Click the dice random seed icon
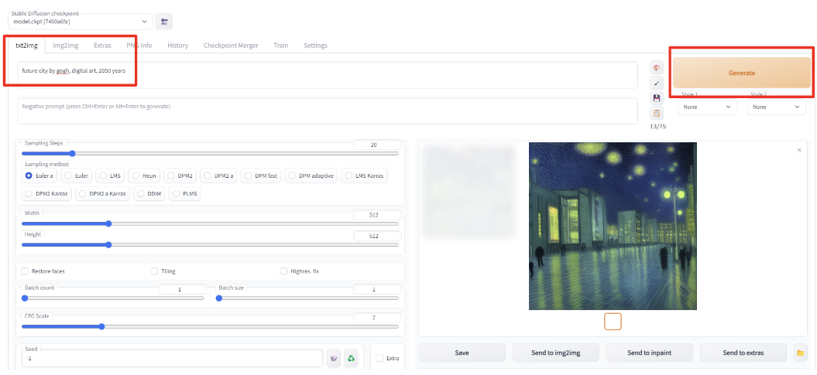Screen dimensions: 817x375 334,358
